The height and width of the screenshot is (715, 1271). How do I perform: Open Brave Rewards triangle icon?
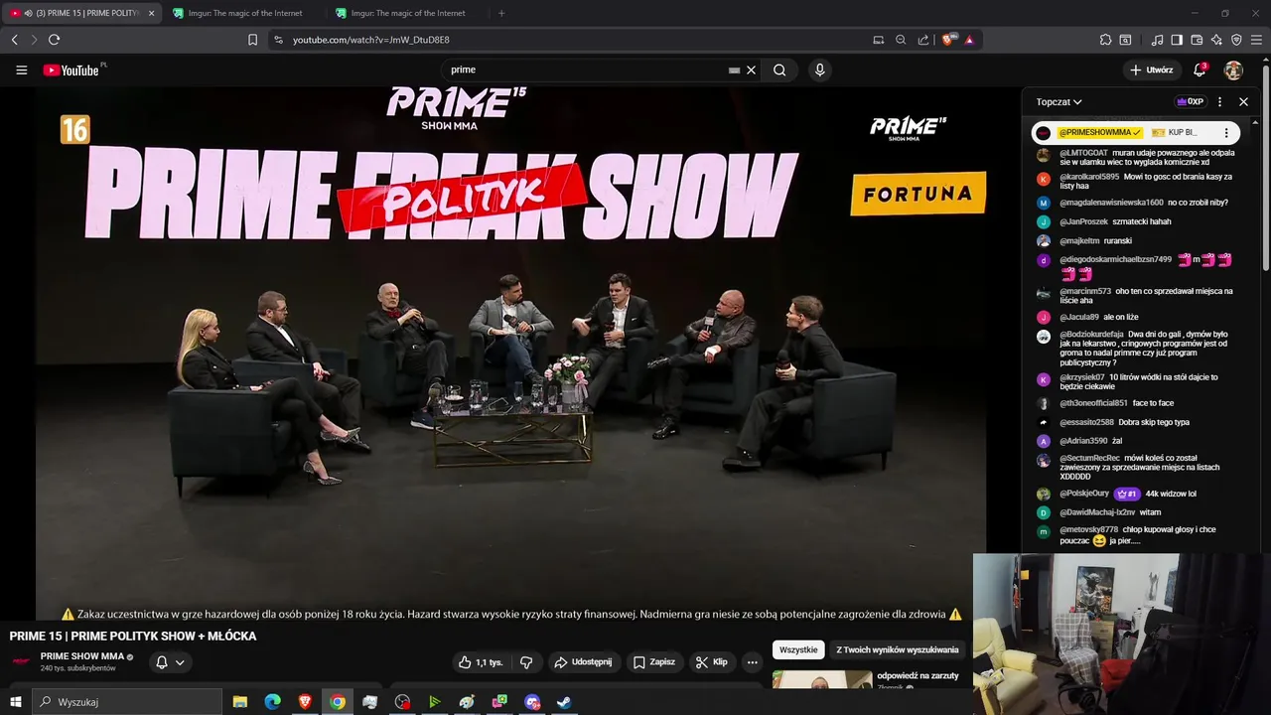(x=969, y=40)
